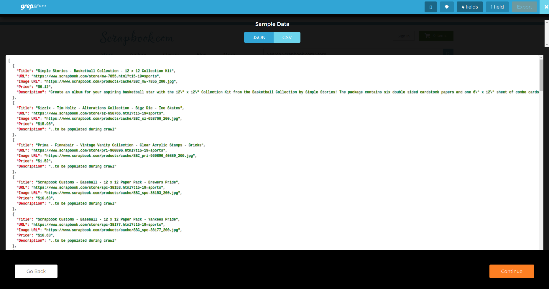The height and width of the screenshot is (289, 549).
Task: Click the Prima Finnabair Vintage Vanity title line
Action: (x=111, y=145)
